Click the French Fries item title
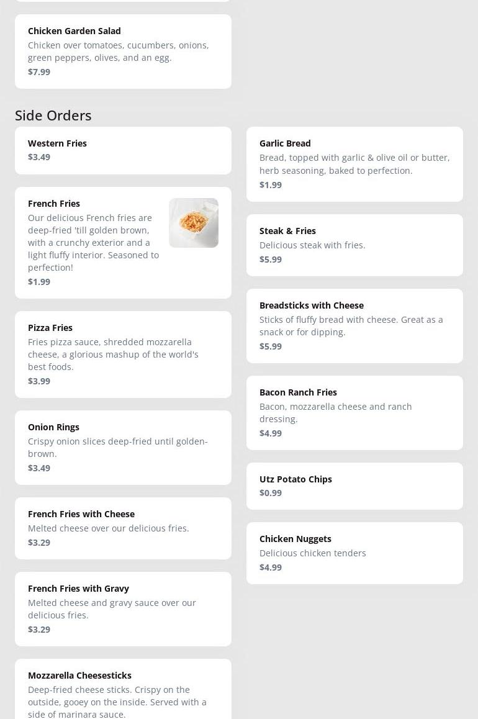Screen dimensions: 478x719 pyautogui.click(x=54, y=204)
